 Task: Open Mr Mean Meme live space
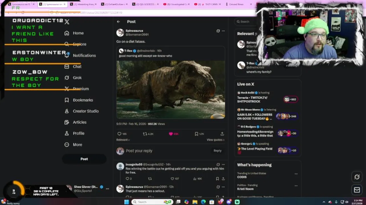(x=267, y=114)
